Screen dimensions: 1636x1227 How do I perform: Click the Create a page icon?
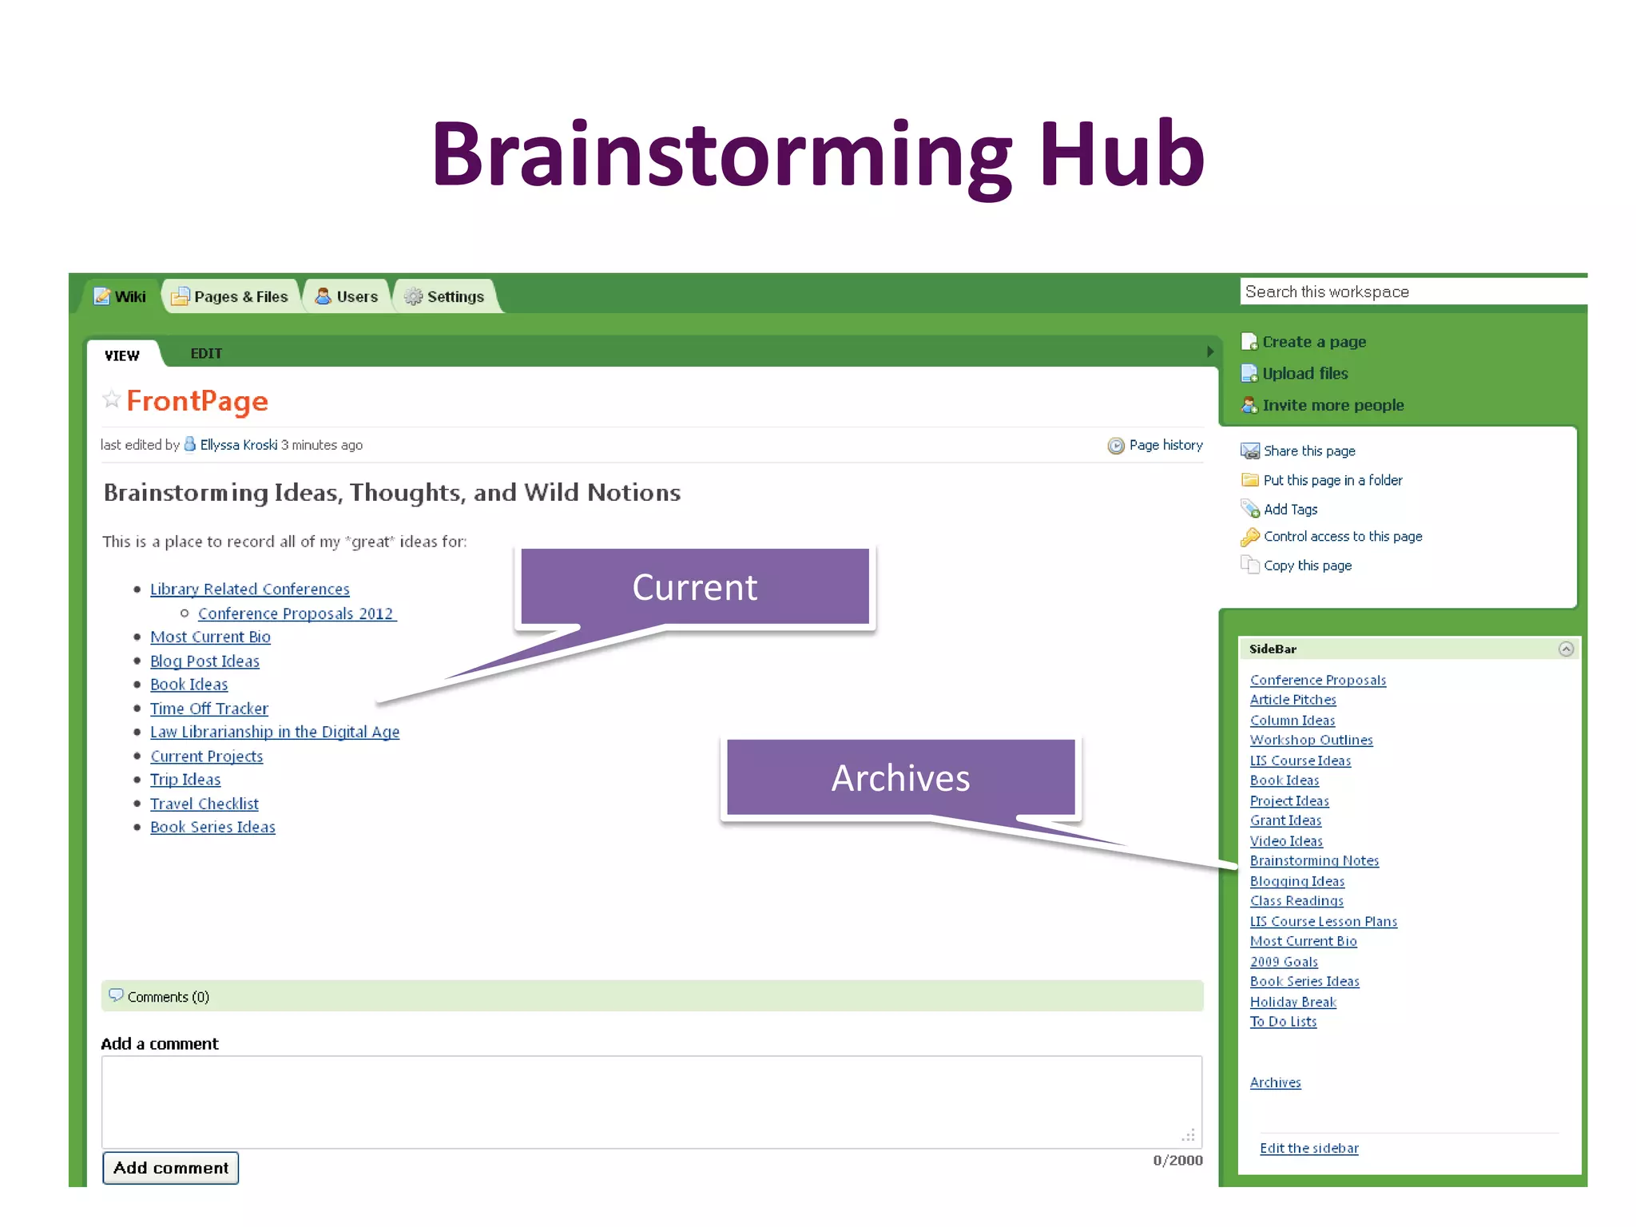click(x=1249, y=342)
